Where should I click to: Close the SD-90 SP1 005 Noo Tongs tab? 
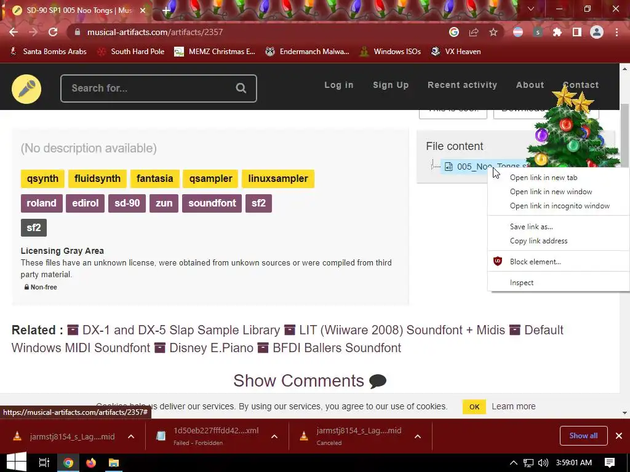click(x=143, y=10)
